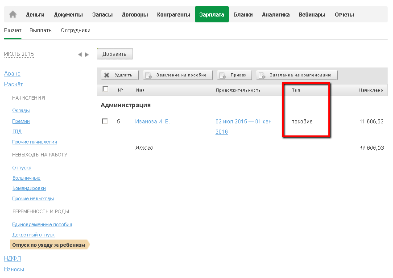Open the Декретный отпуск link
The height and width of the screenshot is (278, 393).
click(33, 235)
